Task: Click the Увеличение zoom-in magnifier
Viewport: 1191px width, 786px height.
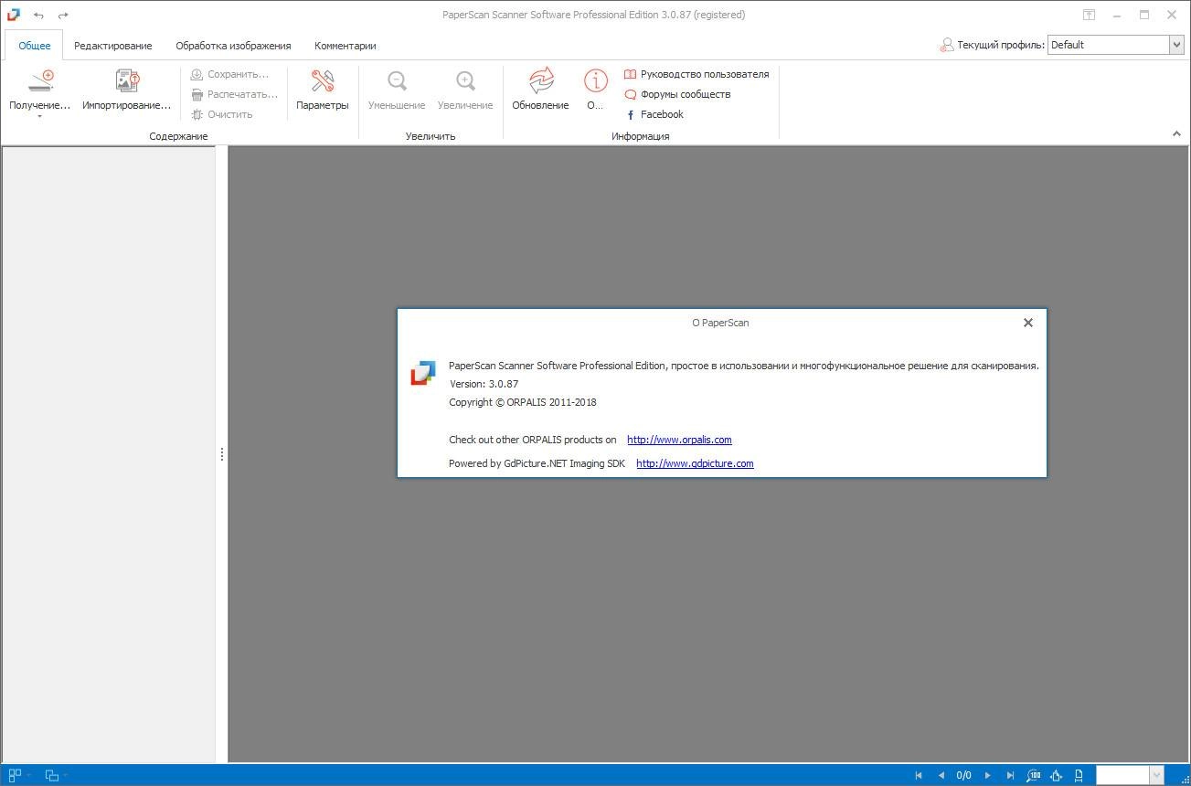Action: tap(465, 81)
